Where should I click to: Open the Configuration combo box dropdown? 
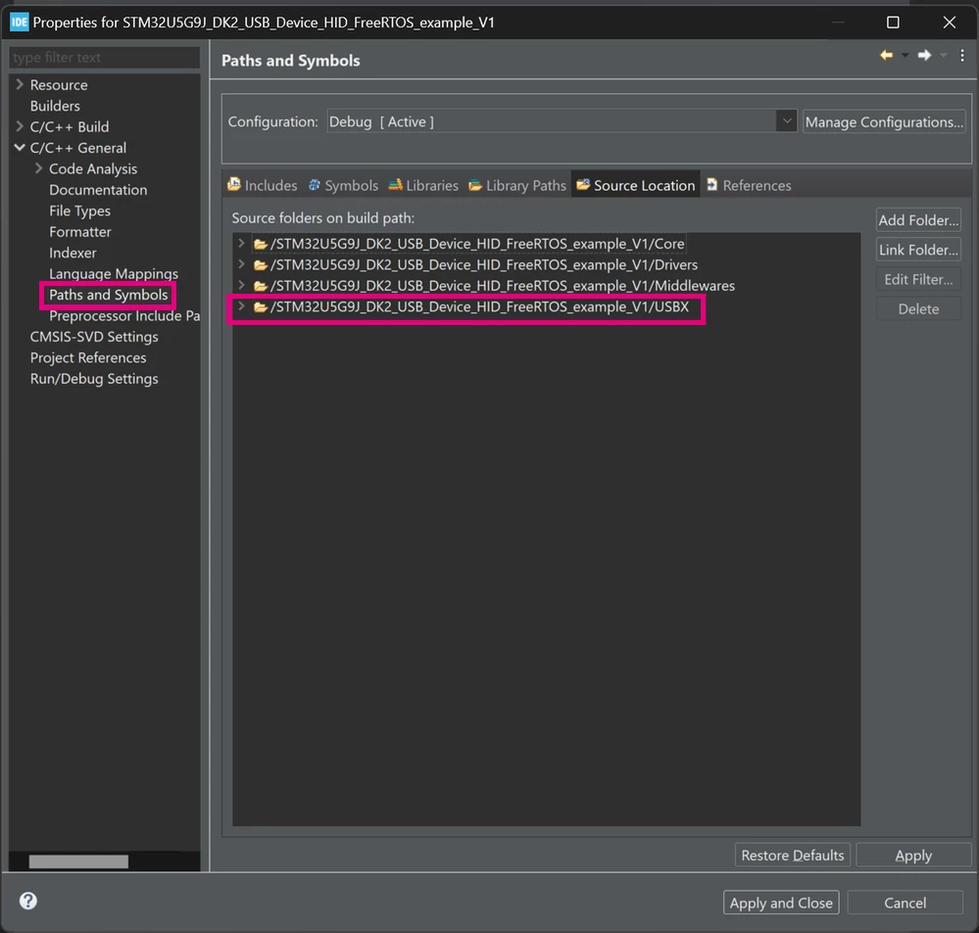coord(787,121)
